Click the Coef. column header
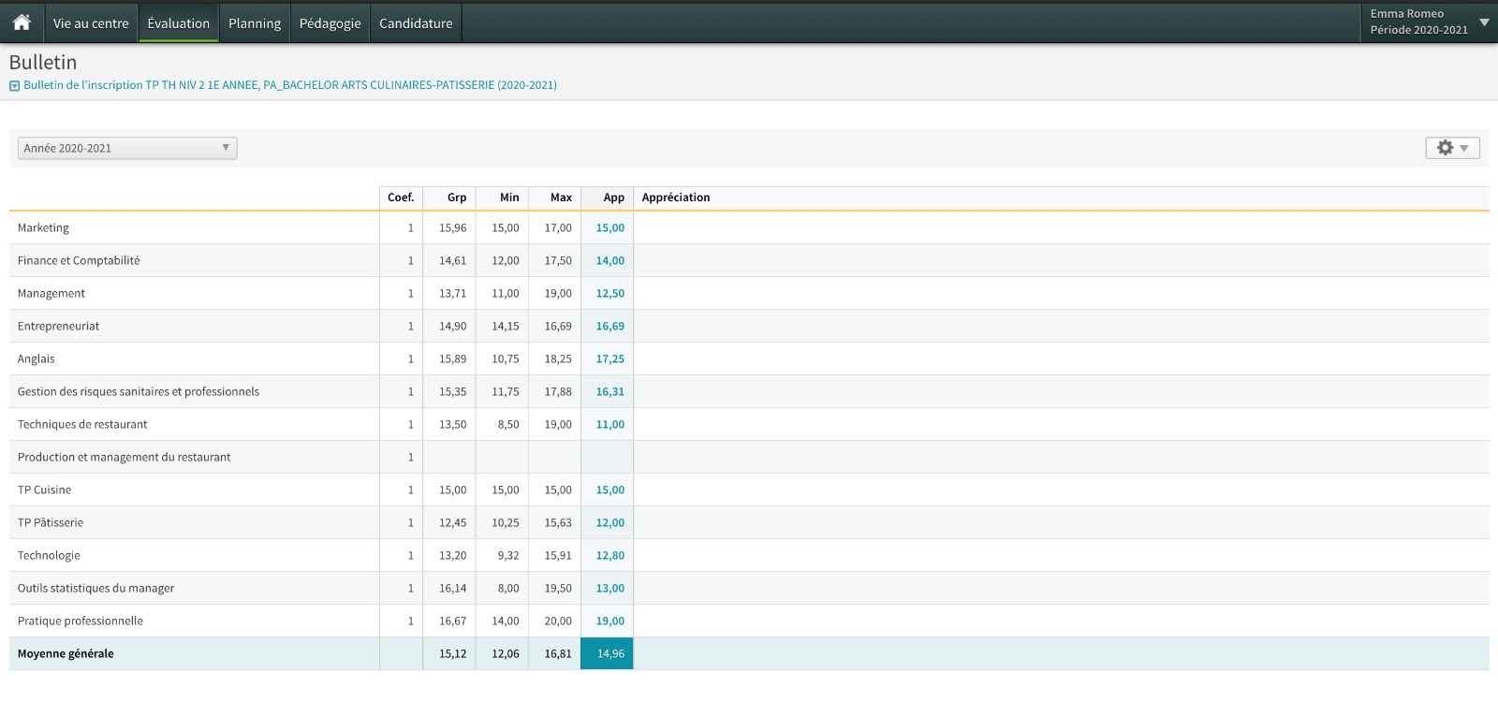Viewport: 1498px width, 702px height. [401, 197]
